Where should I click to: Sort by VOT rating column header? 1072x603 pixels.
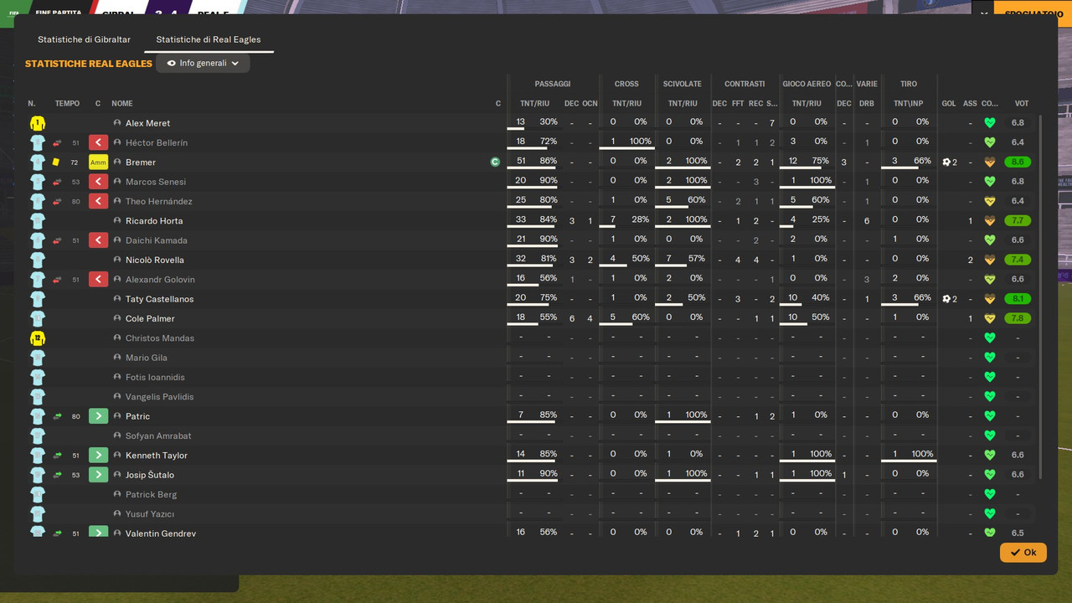(x=1022, y=104)
